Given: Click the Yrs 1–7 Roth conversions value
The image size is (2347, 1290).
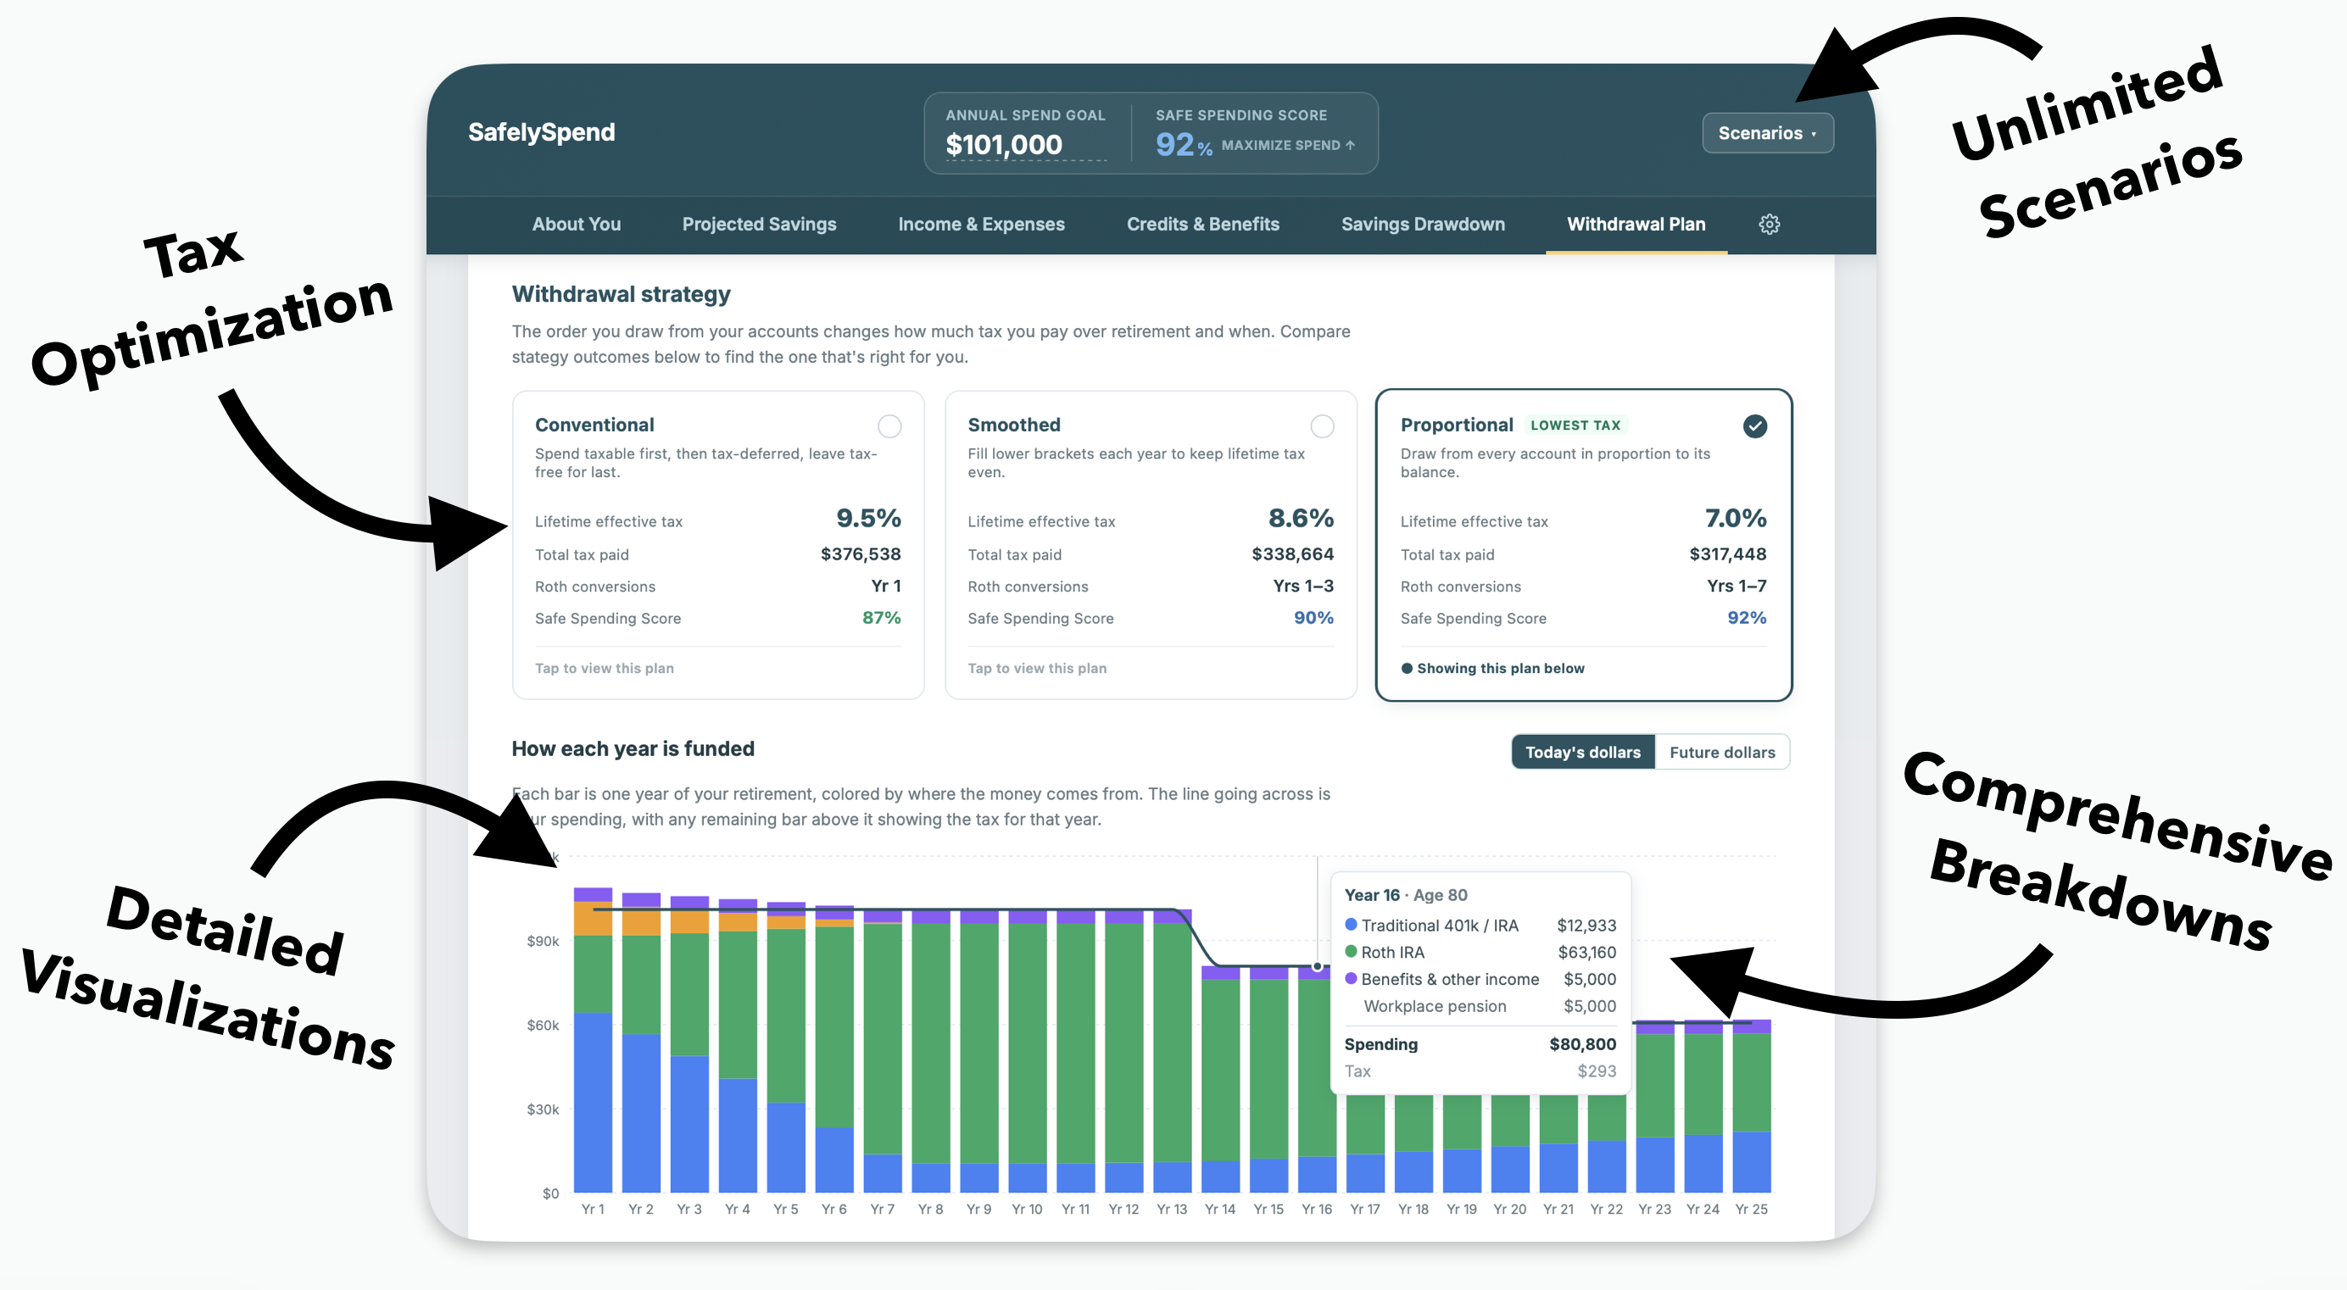Looking at the screenshot, I should (1737, 586).
